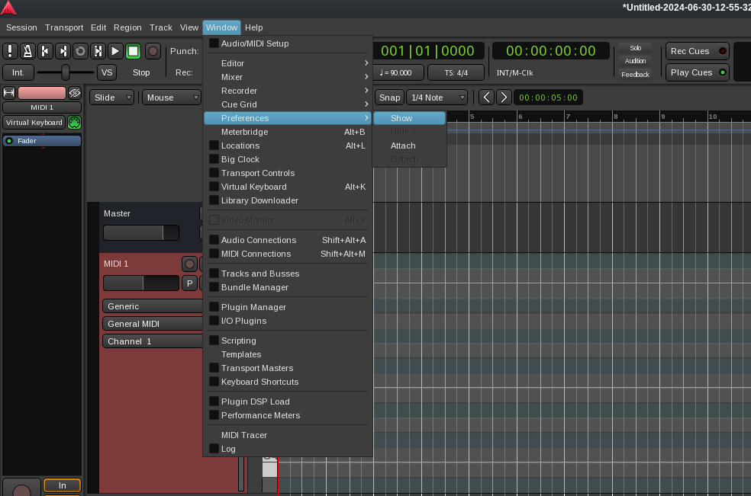Viewport: 751px width, 496px height.
Task: Click the MIDI panic exclamation icon
Action: click(10, 51)
